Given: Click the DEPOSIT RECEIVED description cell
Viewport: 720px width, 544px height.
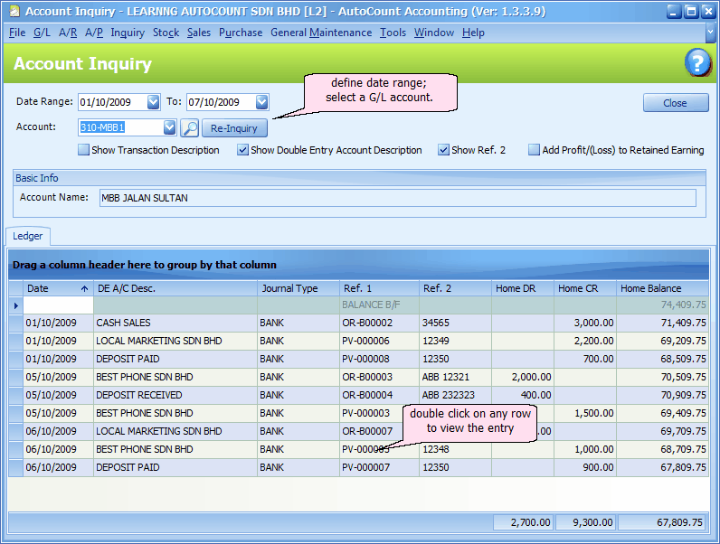Looking at the screenshot, I should (175, 395).
